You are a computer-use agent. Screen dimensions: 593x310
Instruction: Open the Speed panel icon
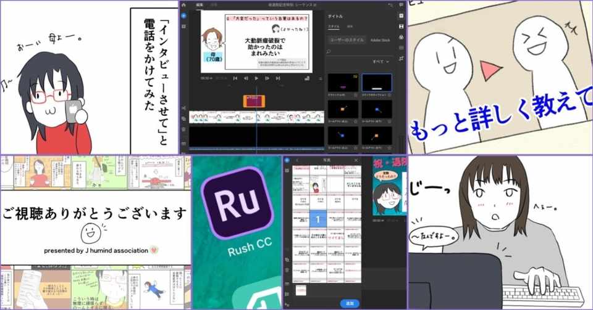point(401,48)
